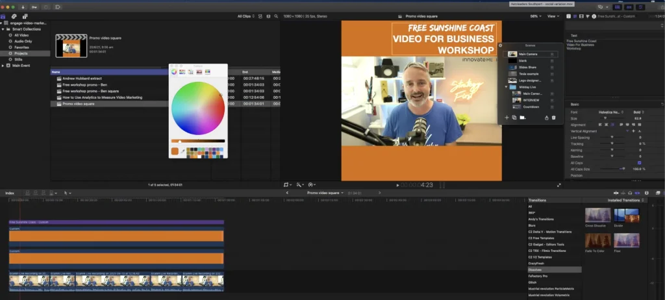The width and height of the screenshot is (665, 300).
Task: Collapse the Midday Live scene folder
Action: (x=506, y=87)
